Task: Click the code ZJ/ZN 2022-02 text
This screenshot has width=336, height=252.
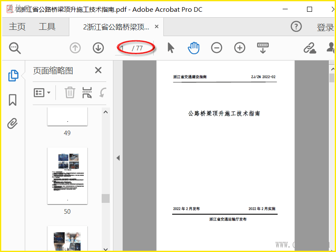Action: click(263, 77)
